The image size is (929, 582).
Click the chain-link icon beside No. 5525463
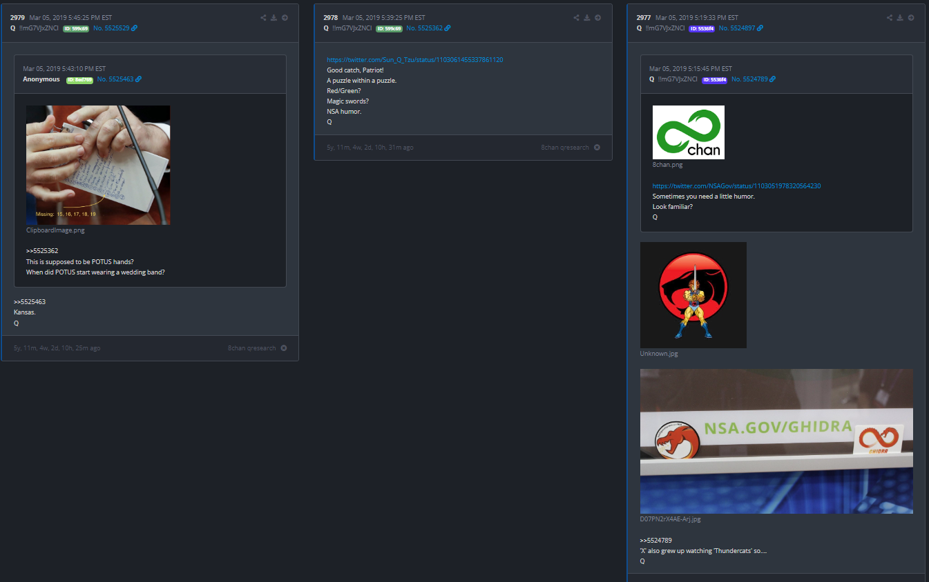tap(139, 79)
